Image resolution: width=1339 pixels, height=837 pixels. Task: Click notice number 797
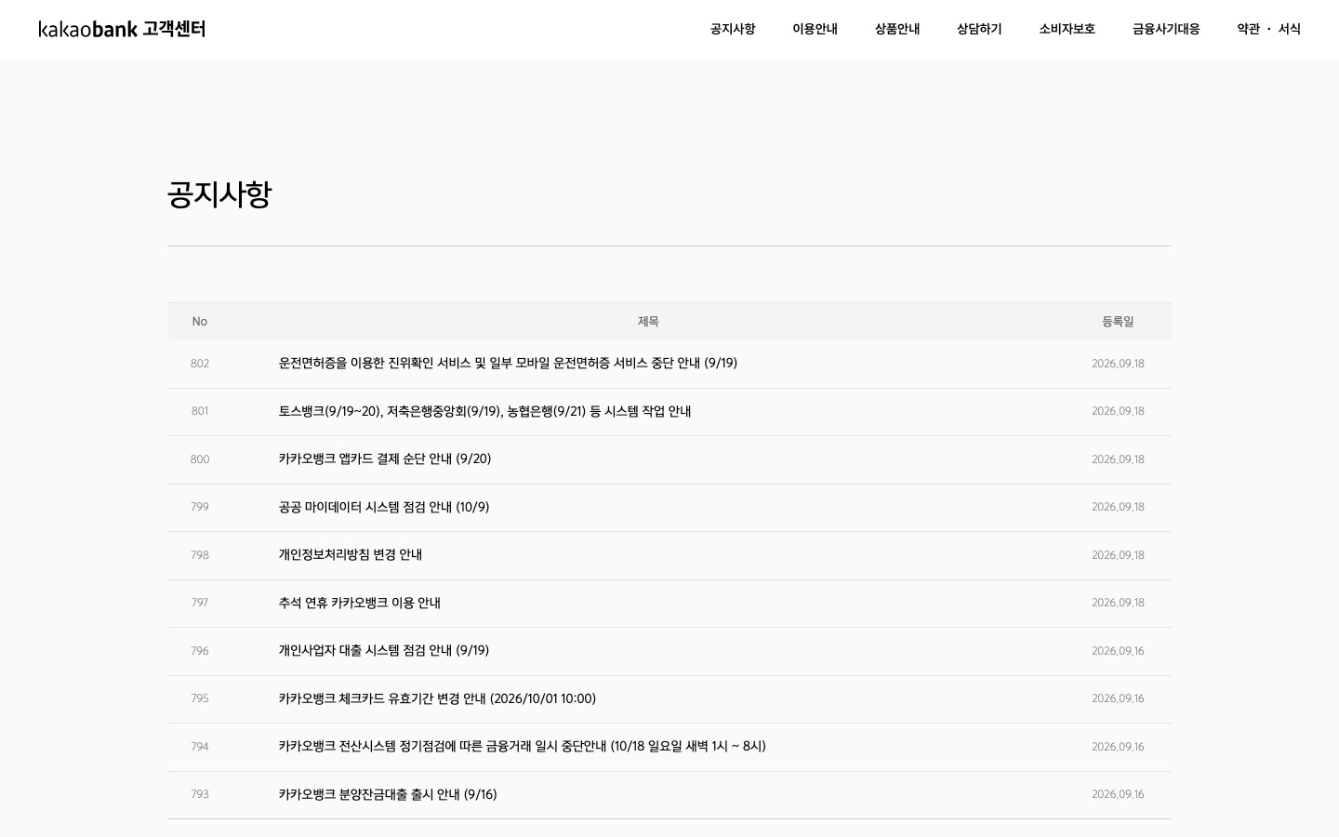pos(200,603)
